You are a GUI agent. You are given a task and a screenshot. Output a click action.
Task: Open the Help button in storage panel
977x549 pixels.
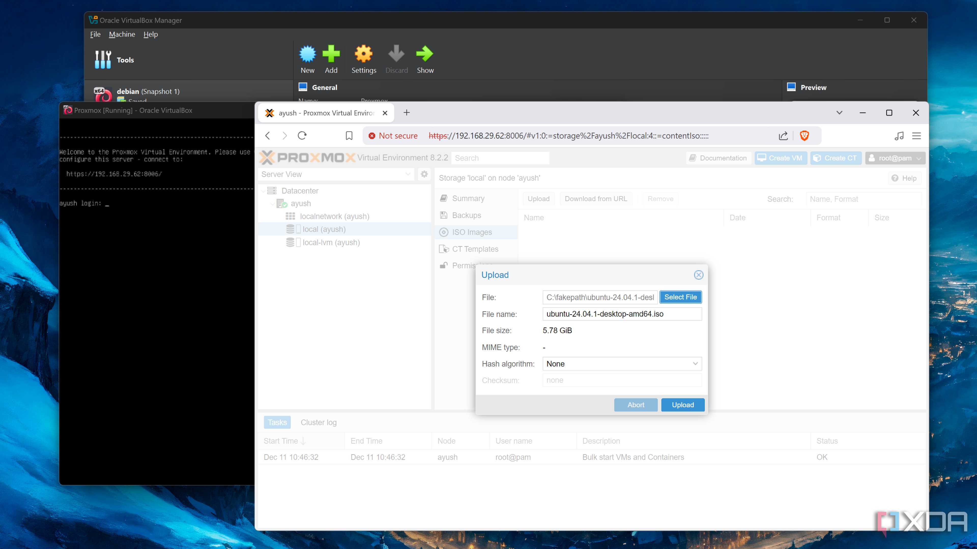click(x=904, y=178)
